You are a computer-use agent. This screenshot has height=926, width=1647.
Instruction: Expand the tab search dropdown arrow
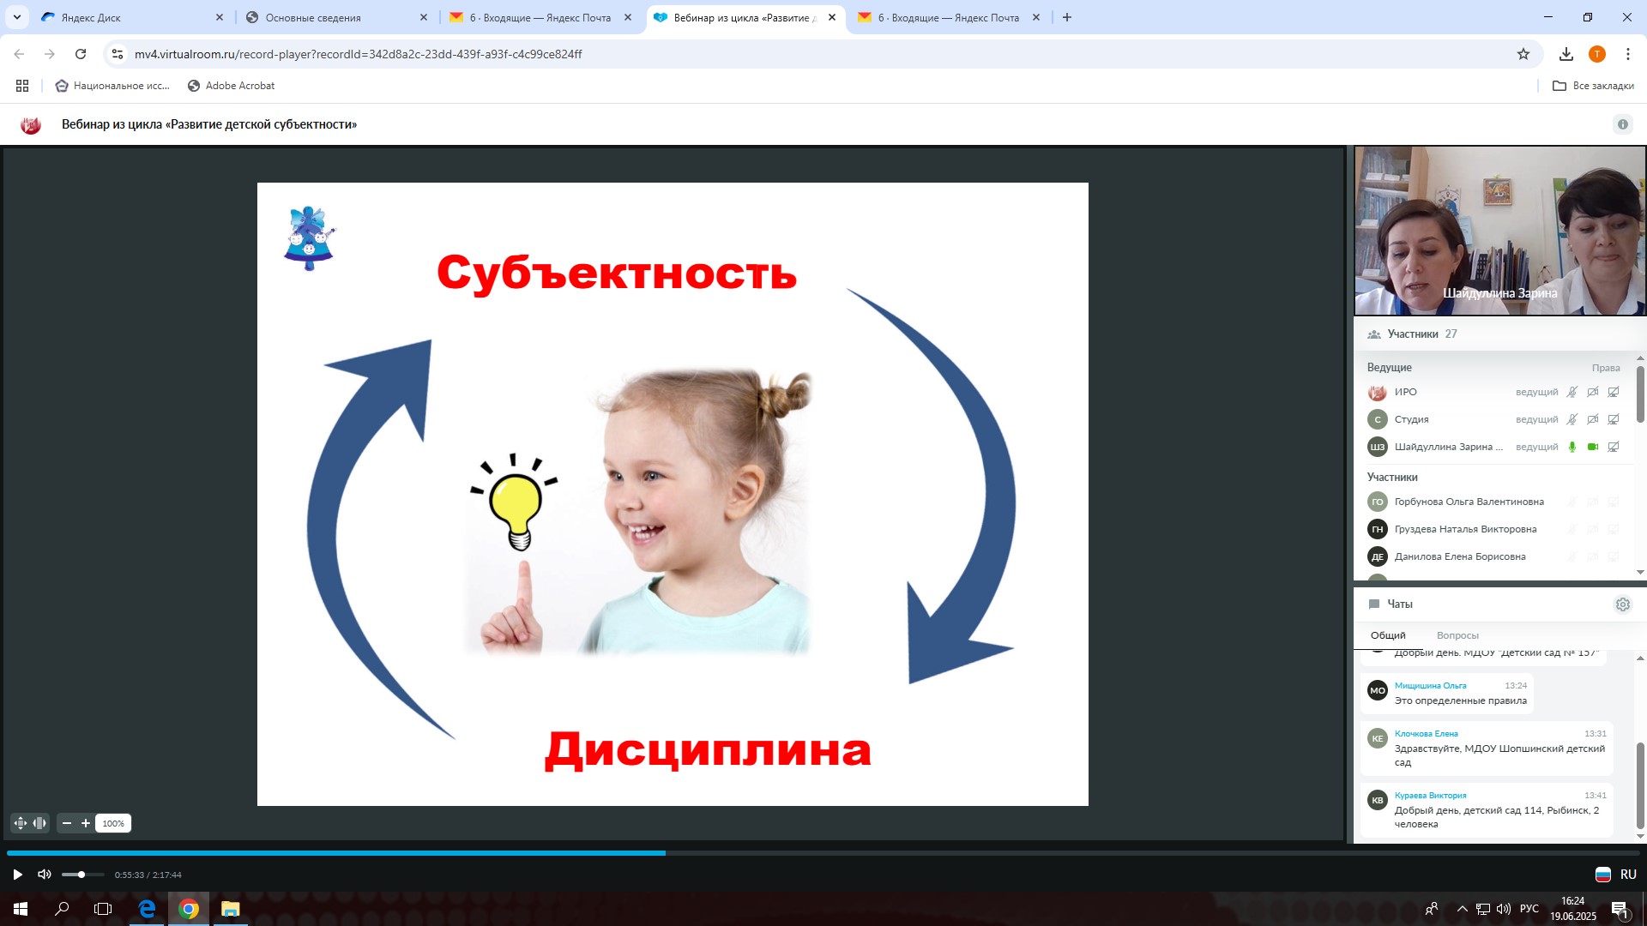pyautogui.click(x=17, y=17)
